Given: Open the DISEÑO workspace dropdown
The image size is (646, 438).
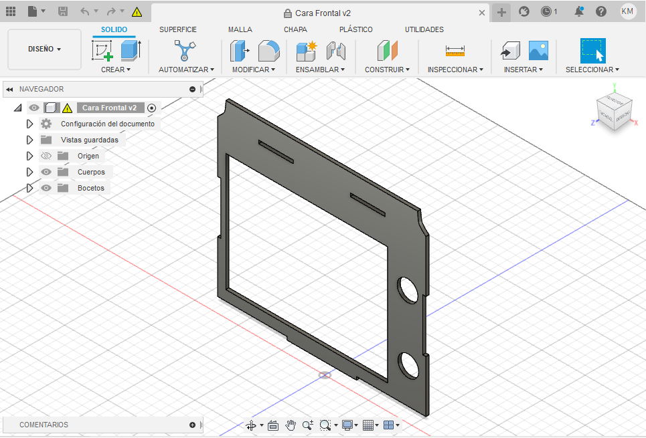Looking at the screenshot, I should pyautogui.click(x=44, y=49).
